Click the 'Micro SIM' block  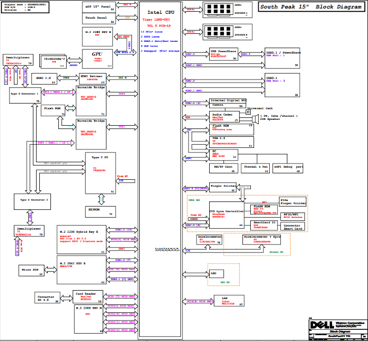click(x=32, y=270)
